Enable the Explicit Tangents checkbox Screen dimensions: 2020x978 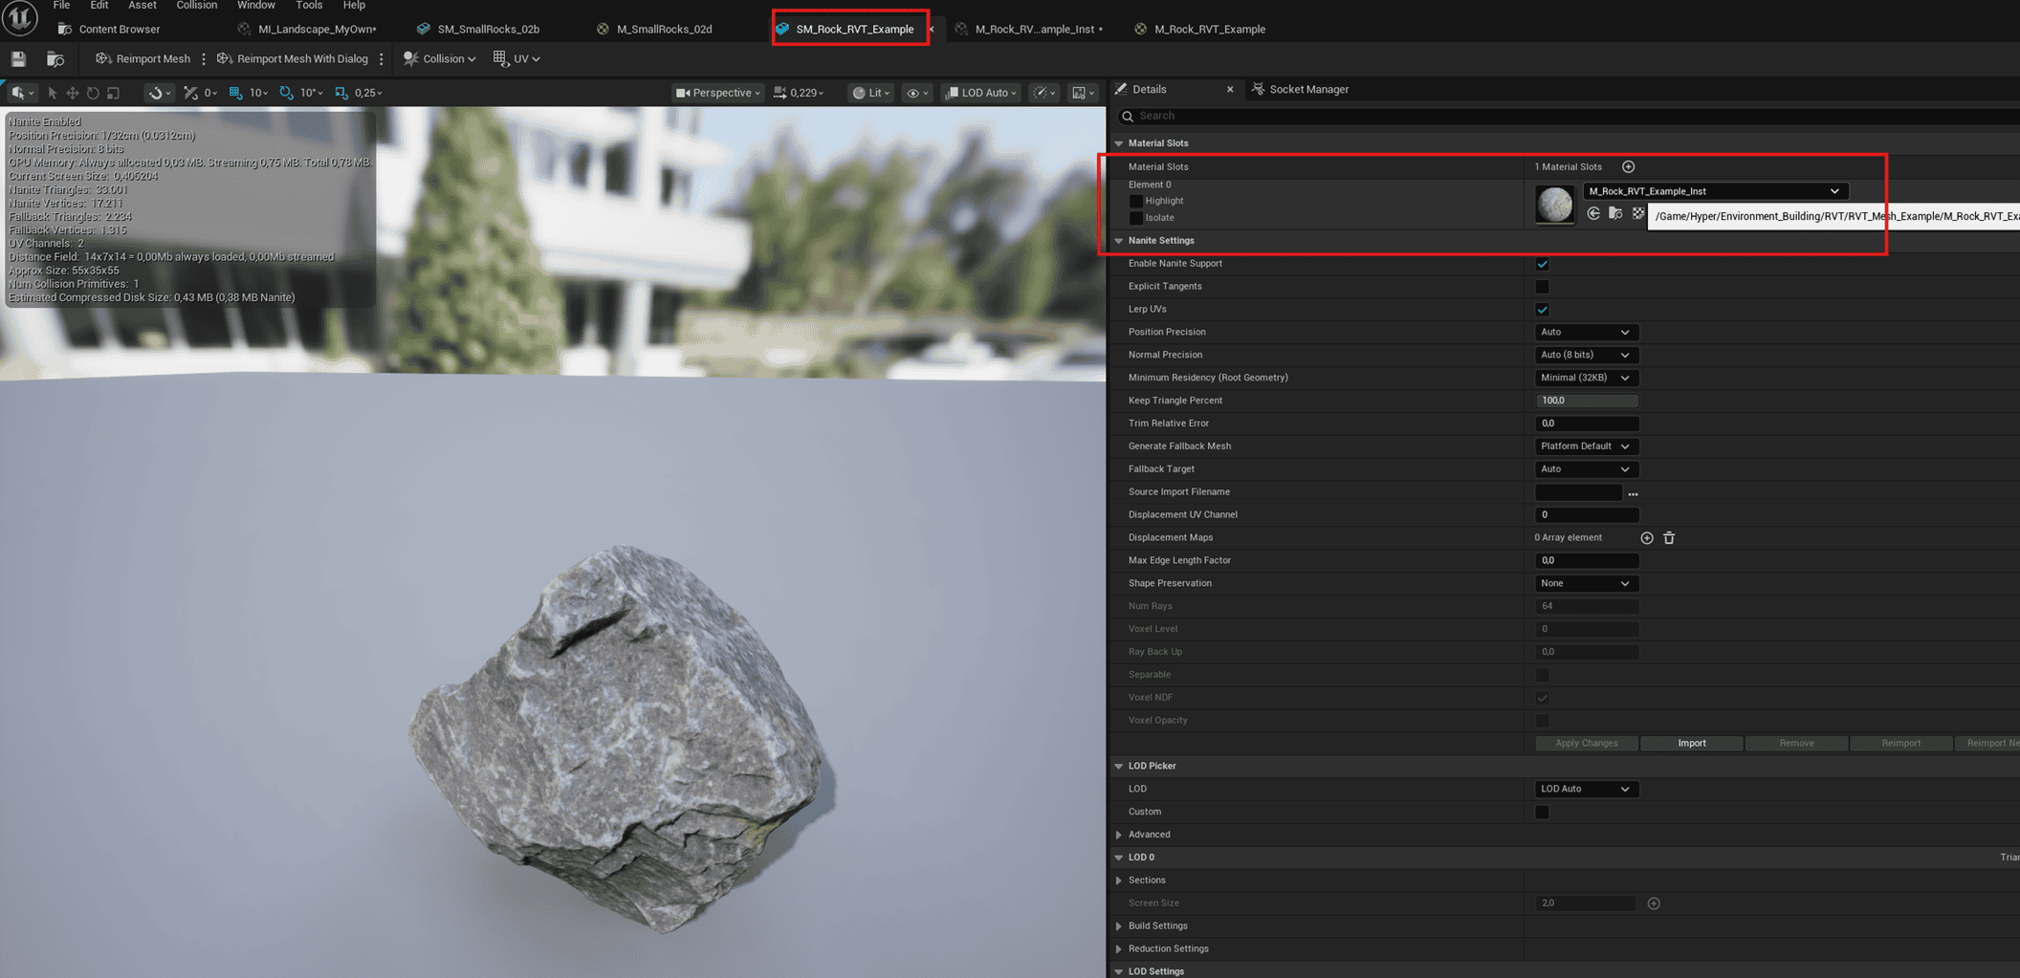(x=1542, y=287)
